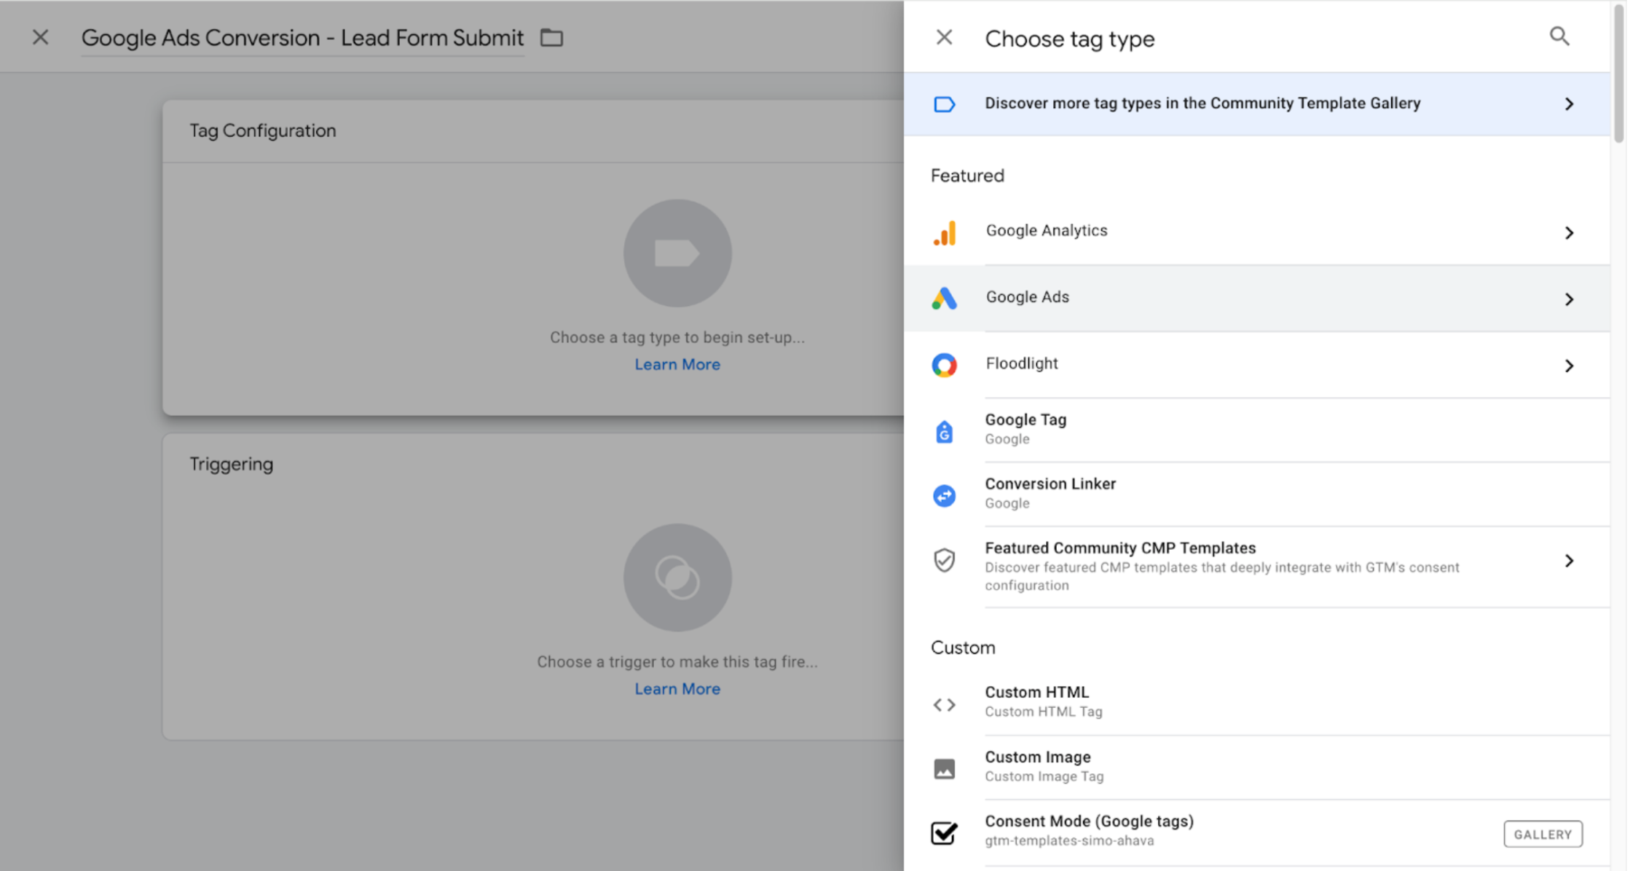Click the Consent Mode checkmark icon
This screenshot has width=1630, height=871.
click(945, 832)
